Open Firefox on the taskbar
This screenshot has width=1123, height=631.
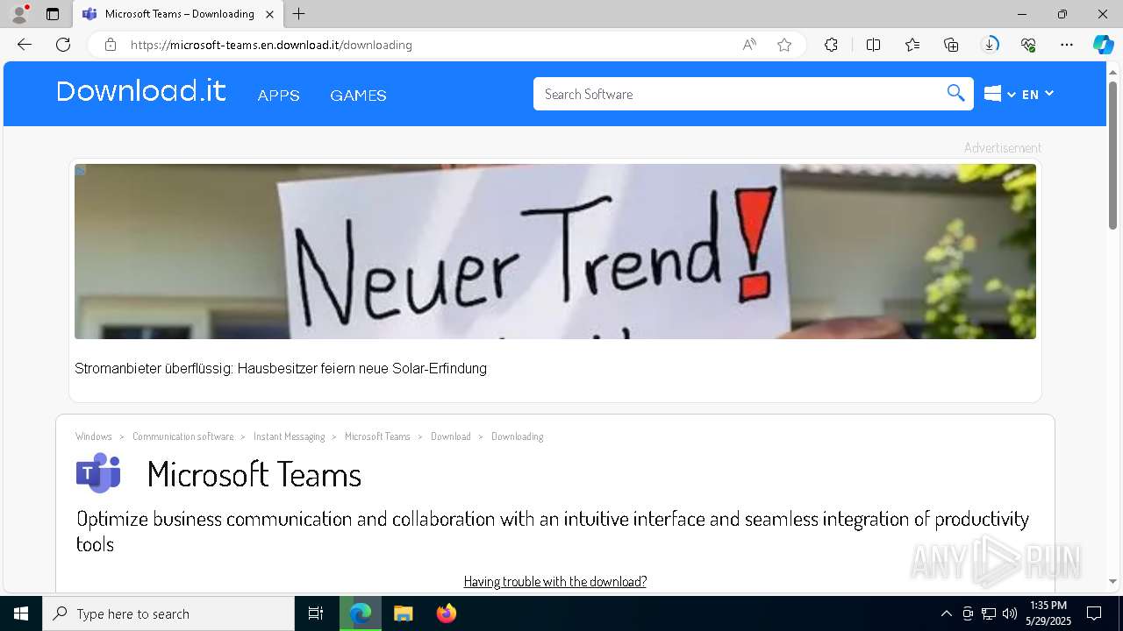pyautogui.click(x=446, y=613)
